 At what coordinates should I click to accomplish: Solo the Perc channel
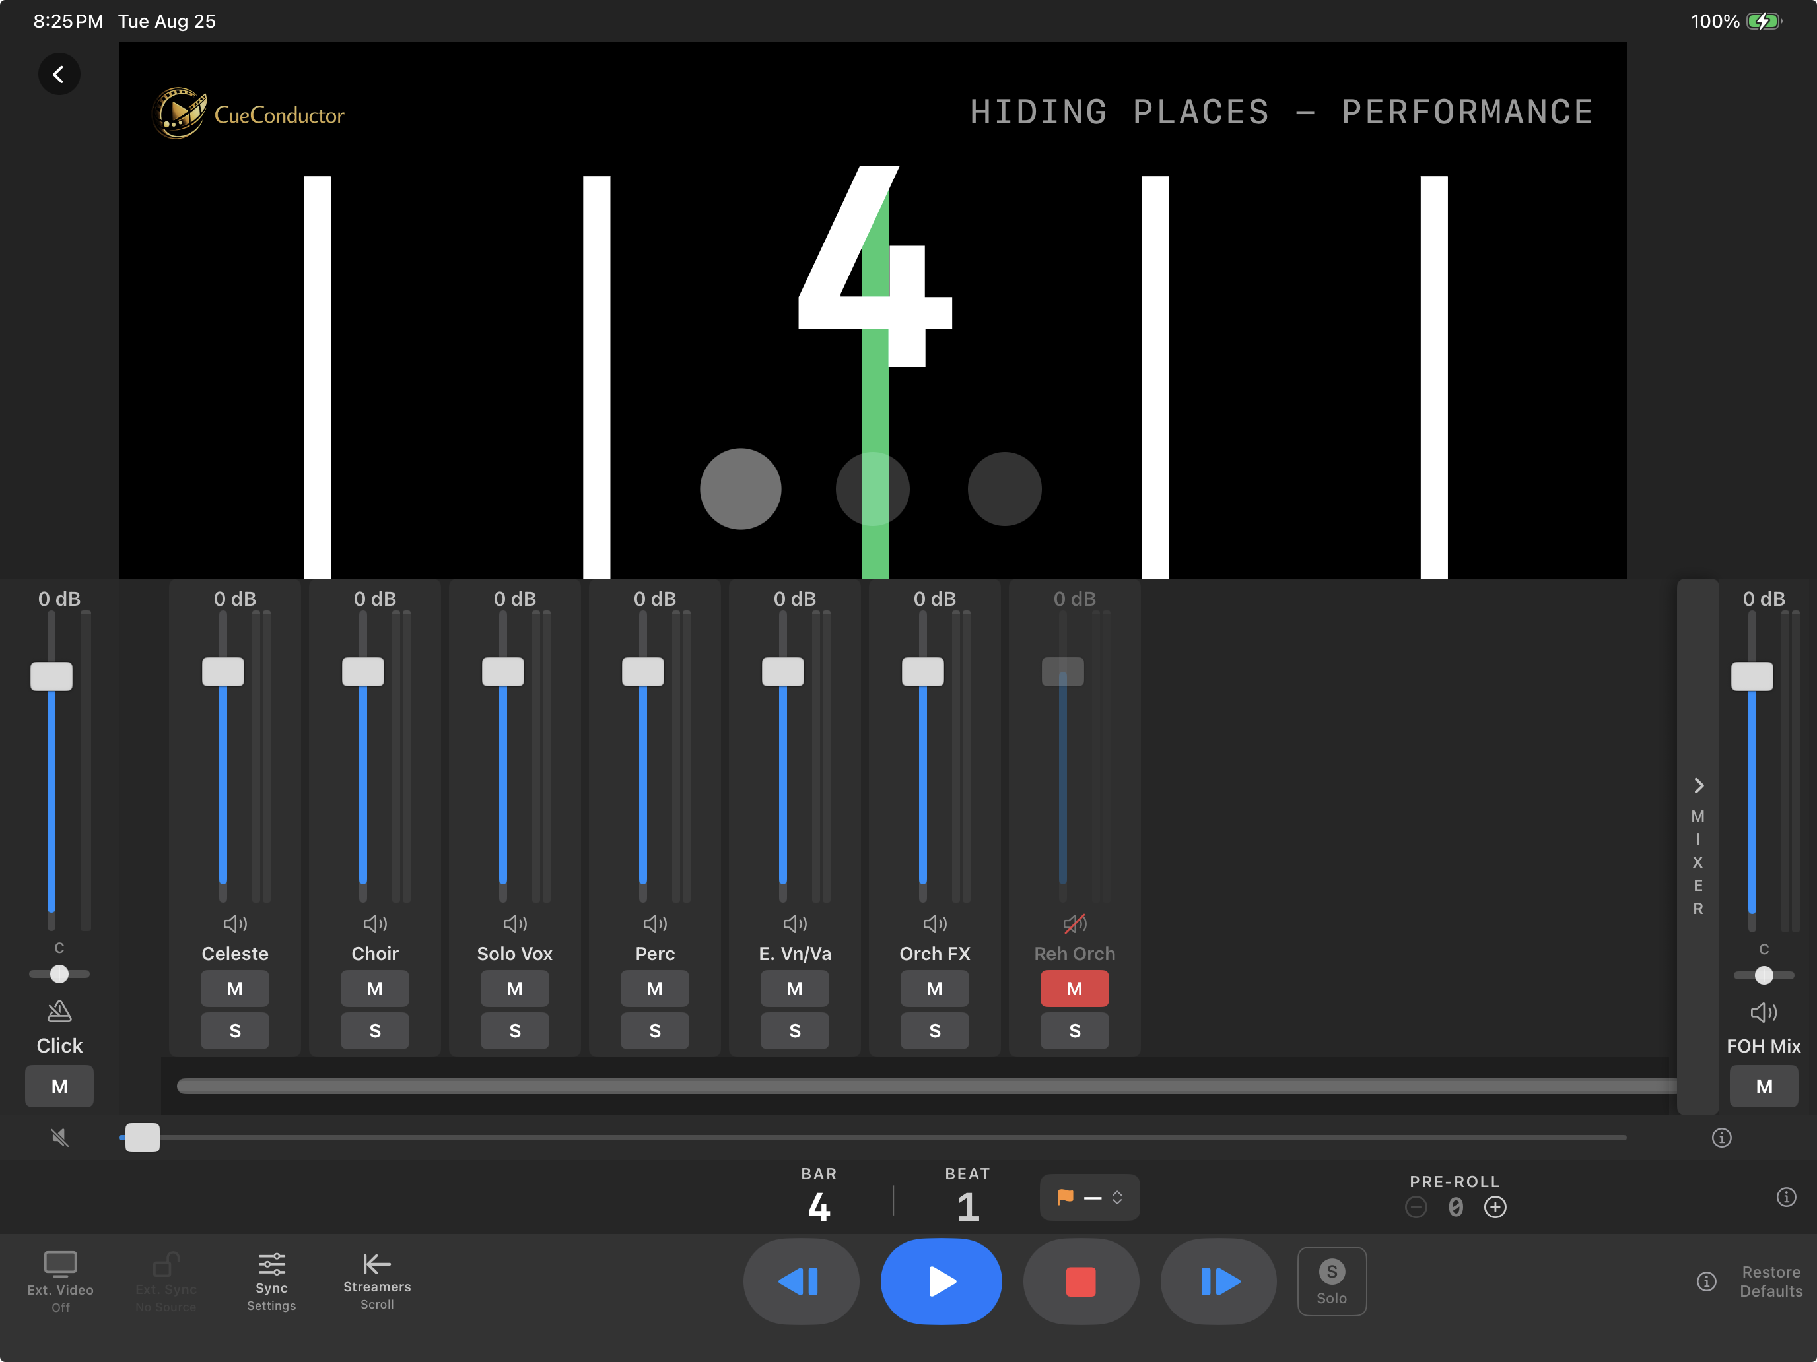[655, 1030]
